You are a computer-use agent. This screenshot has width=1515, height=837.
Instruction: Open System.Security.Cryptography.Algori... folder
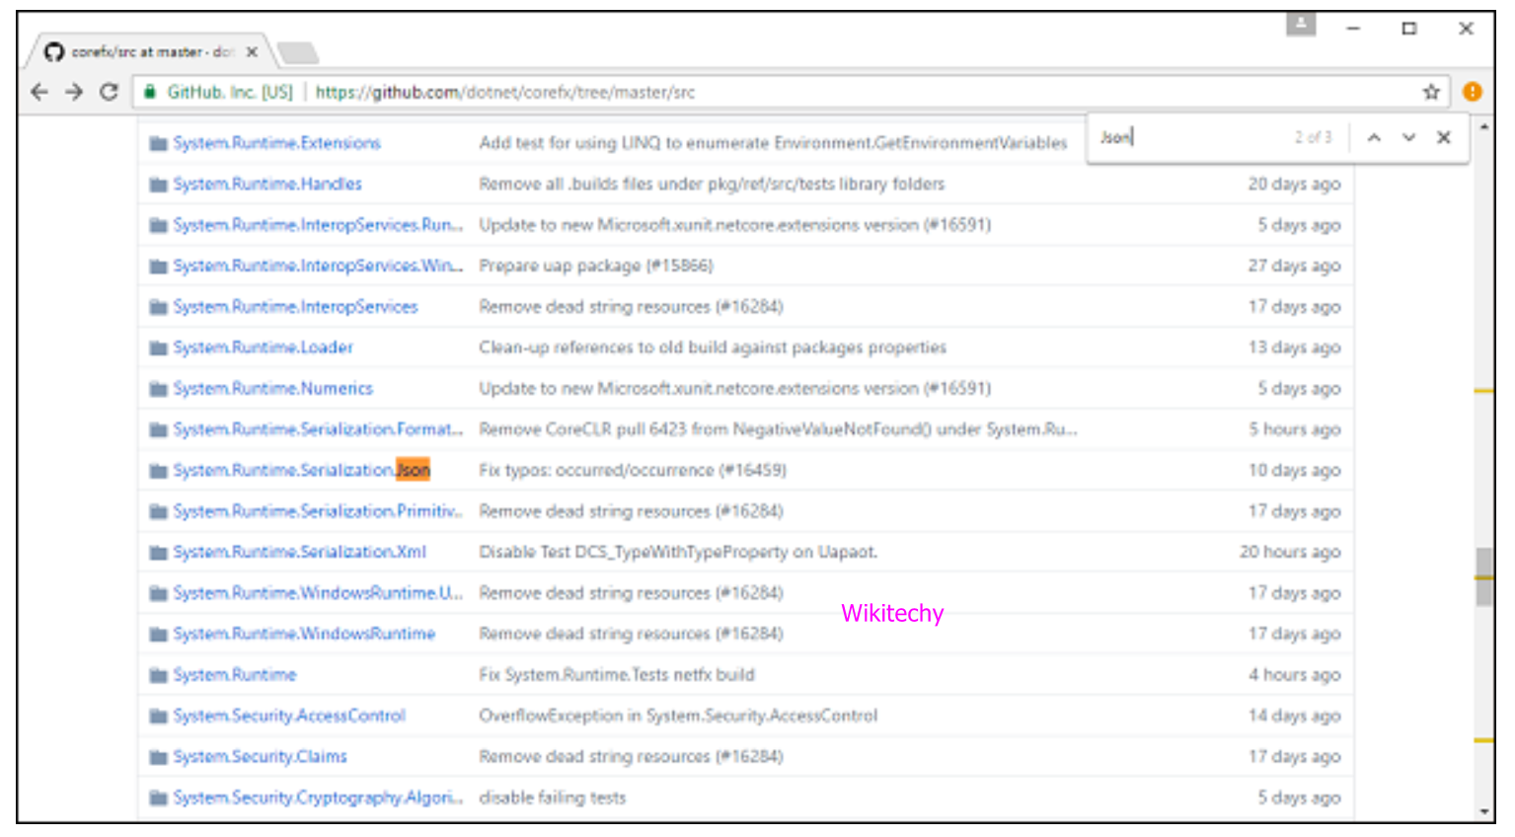318,798
